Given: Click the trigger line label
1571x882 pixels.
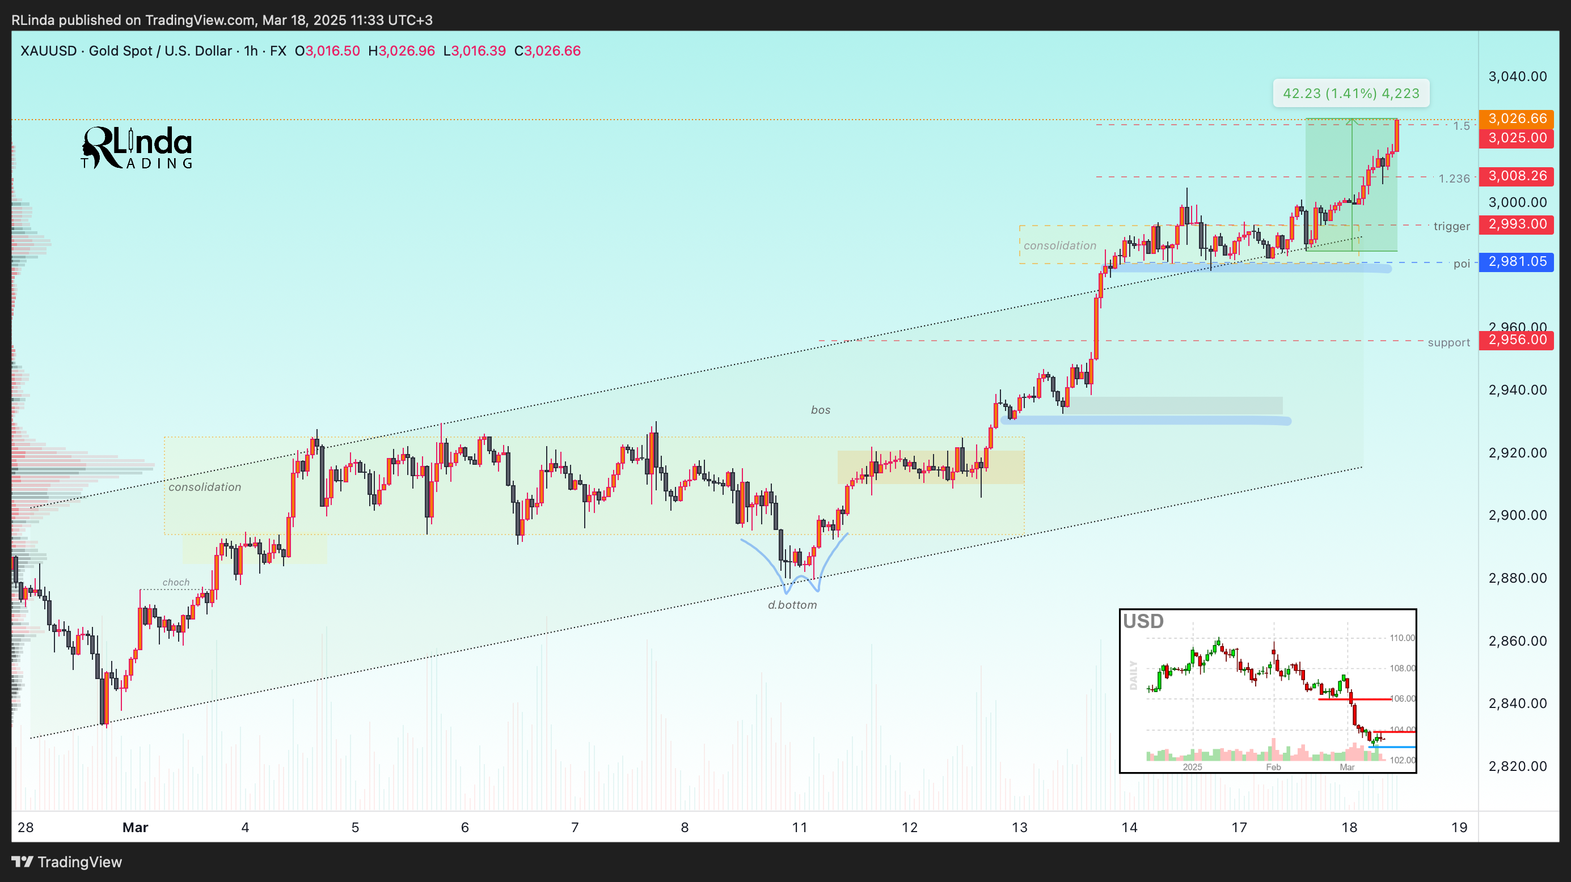Looking at the screenshot, I should click(1451, 227).
